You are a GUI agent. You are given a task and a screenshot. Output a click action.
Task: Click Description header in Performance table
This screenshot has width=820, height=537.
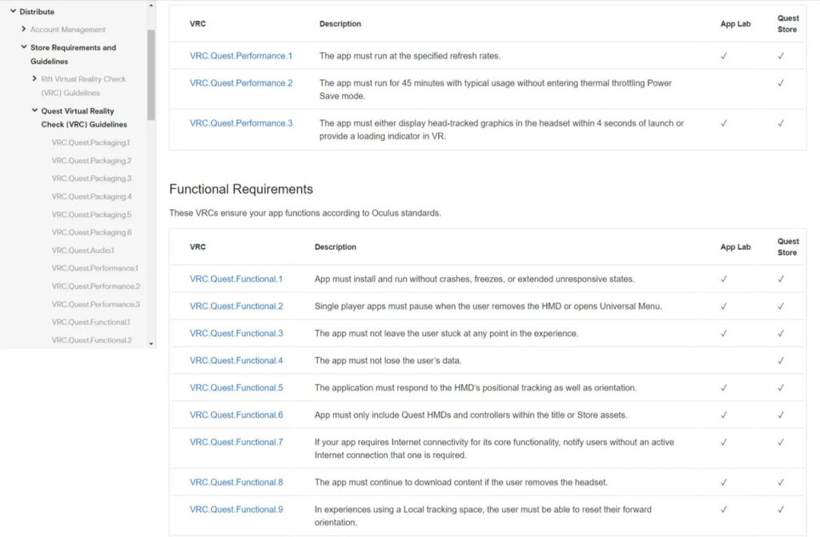pyautogui.click(x=340, y=23)
